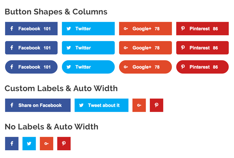Click the pill-shaped Twitter button
Screen dimensions: 234x158
88,67
